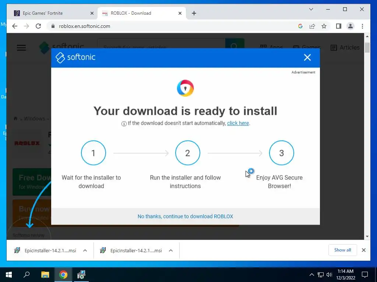Open Chrome's three-dot menu
This screenshot has height=282, width=377.
pyautogui.click(x=362, y=26)
